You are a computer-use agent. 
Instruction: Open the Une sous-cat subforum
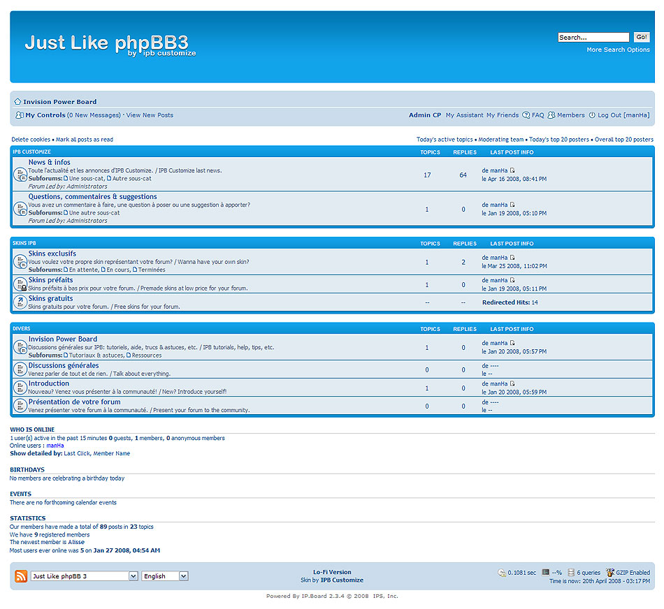(87, 179)
